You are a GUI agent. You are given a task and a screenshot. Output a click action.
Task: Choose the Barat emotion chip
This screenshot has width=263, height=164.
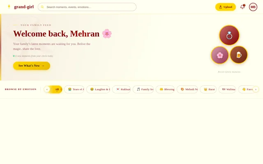tap(208, 89)
